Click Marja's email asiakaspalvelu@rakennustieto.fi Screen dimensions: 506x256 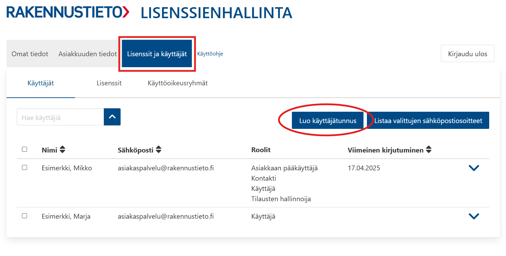coord(166,217)
